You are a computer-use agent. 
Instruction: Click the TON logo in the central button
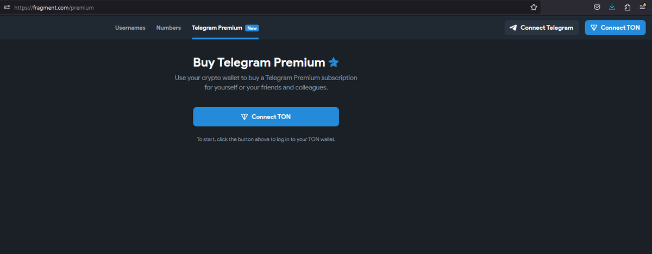click(244, 117)
